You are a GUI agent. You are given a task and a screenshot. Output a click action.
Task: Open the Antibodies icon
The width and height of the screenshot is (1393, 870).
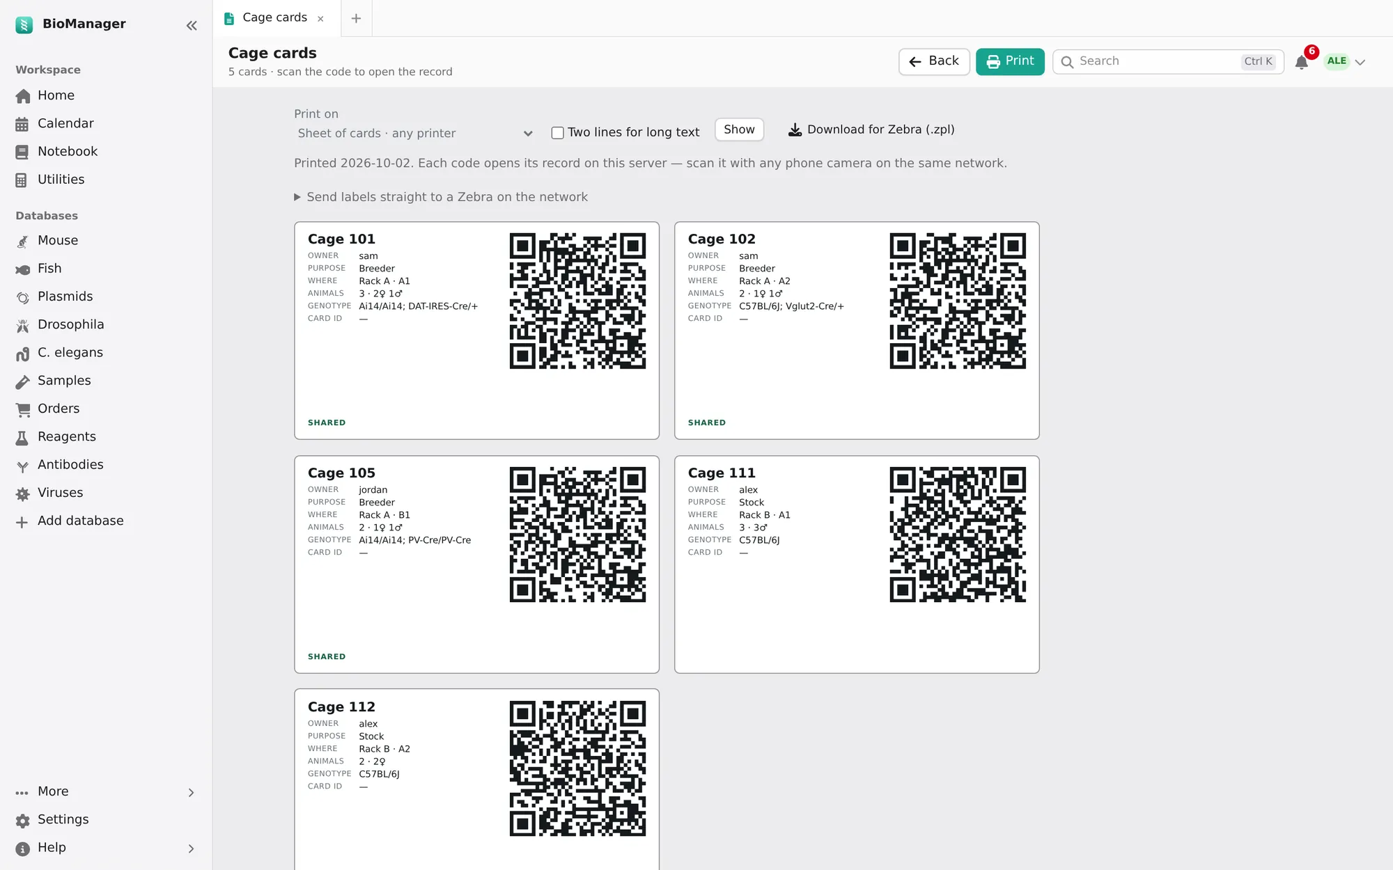point(22,466)
